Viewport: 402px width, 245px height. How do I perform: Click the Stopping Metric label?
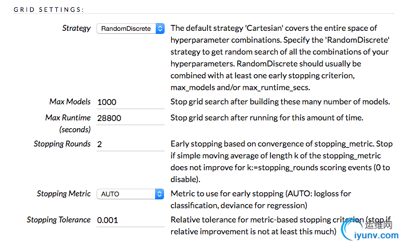[x=63, y=193]
